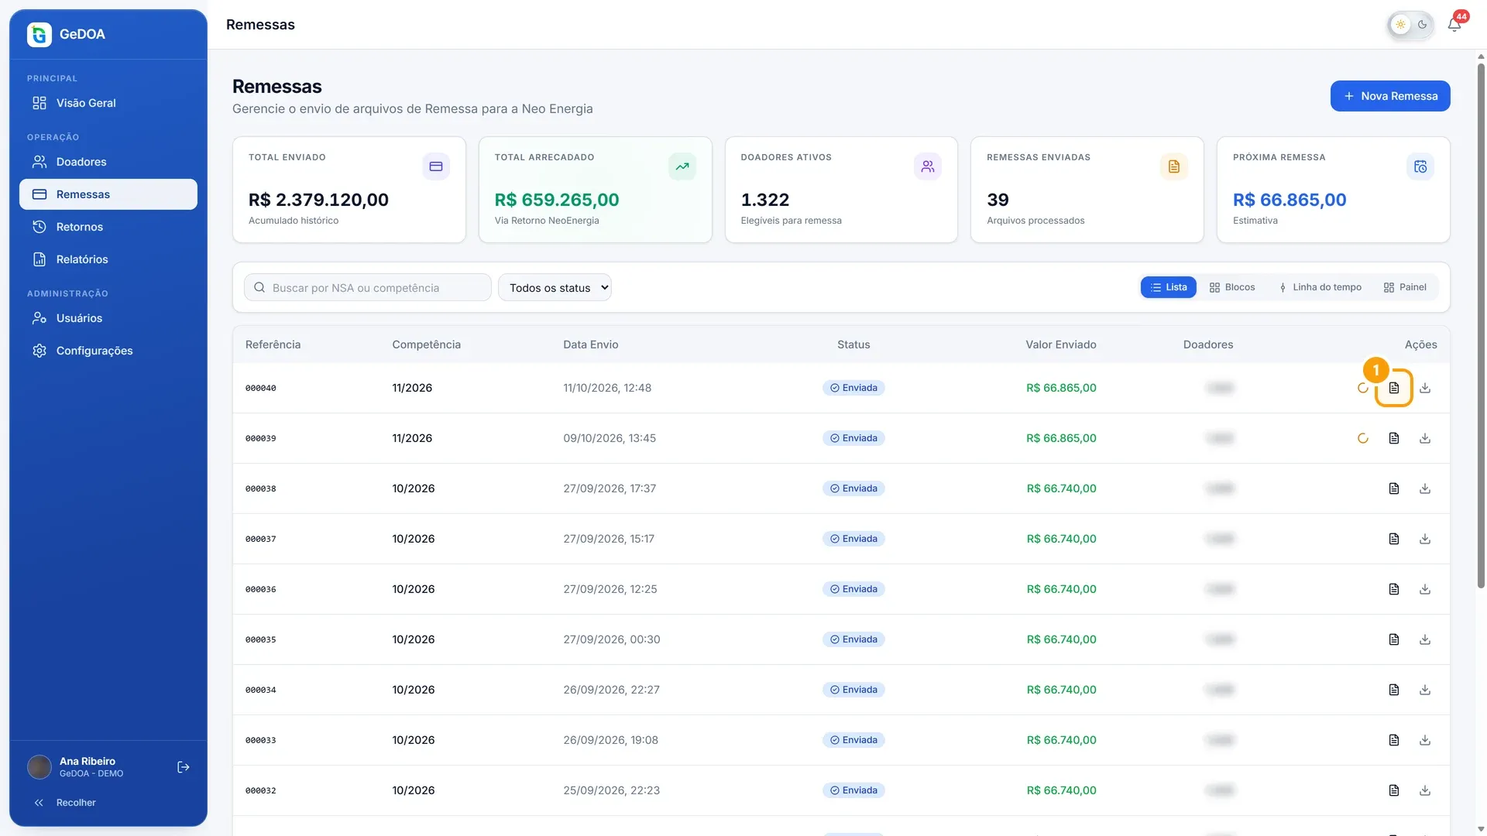This screenshot has height=836, width=1487.
Task: Download remessa 000037 file
Action: click(1425, 539)
